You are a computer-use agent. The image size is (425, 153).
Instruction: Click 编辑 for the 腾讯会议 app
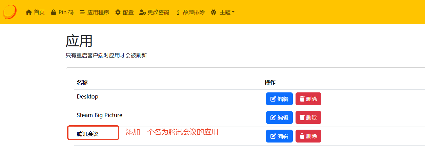(279, 136)
